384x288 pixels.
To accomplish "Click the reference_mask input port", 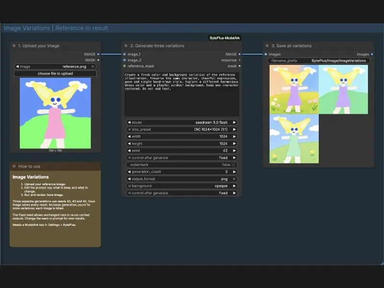I will [124, 66].
